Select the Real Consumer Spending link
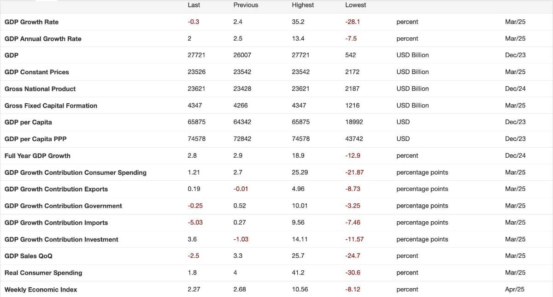The image size is (553, 297). (43, 273)
